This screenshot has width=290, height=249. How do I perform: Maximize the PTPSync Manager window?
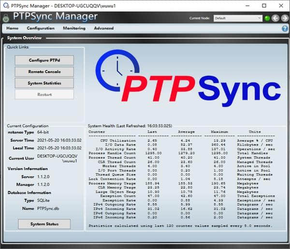tap(264, 5)
